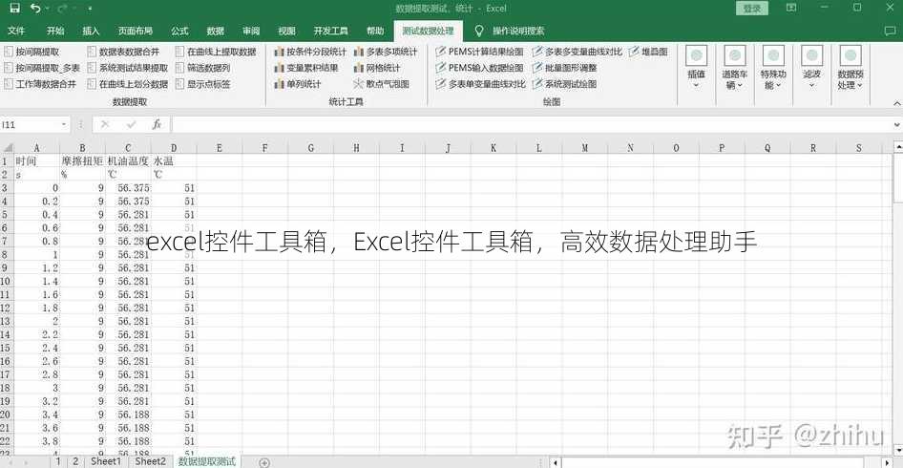Switch to the 开始 ribbon tab
903x468 pixels.
click(55, 31)
